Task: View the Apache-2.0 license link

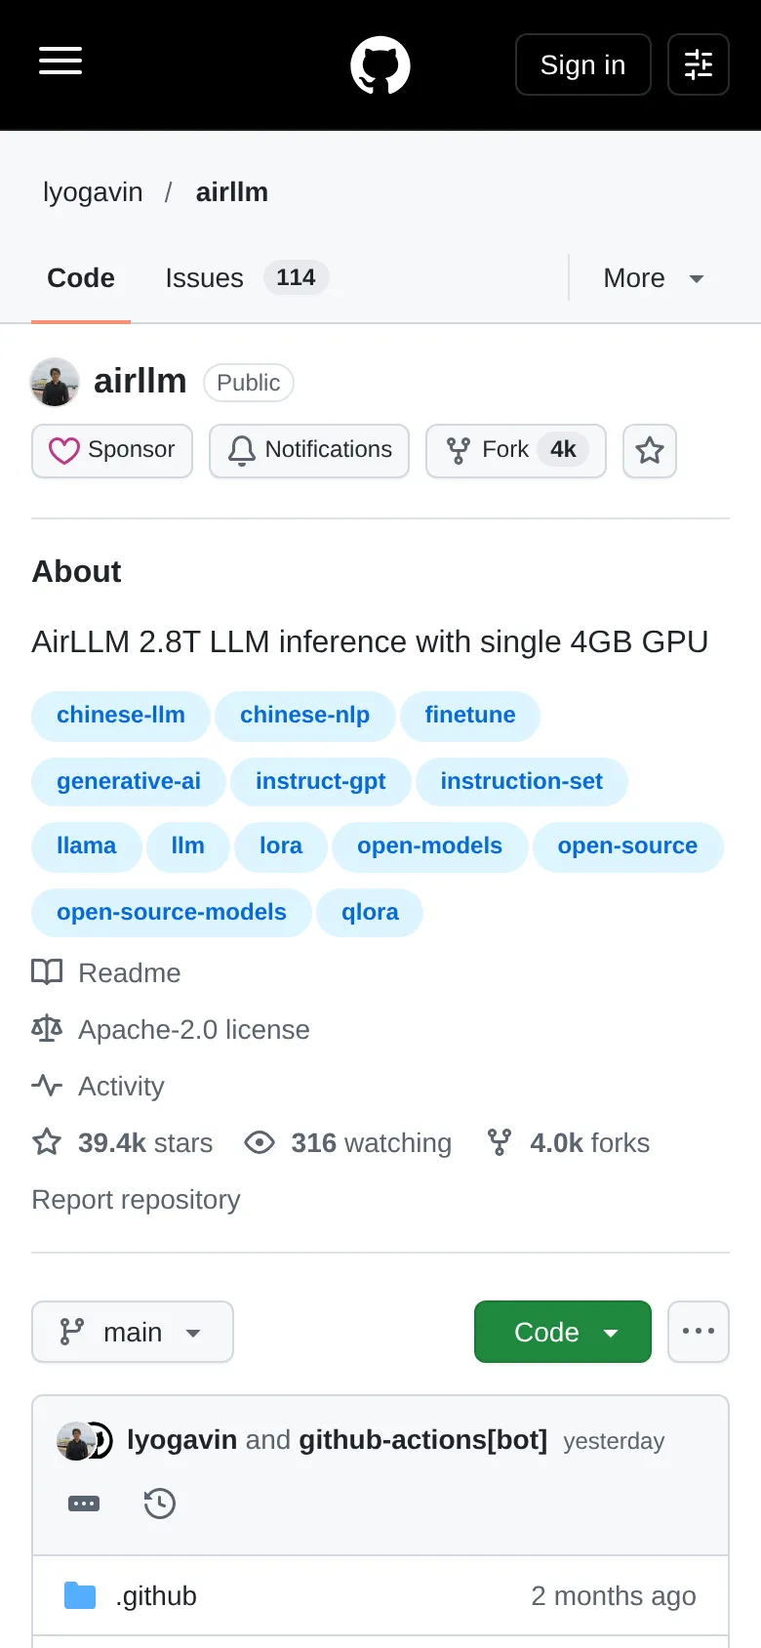Action: coord(171,1030)
